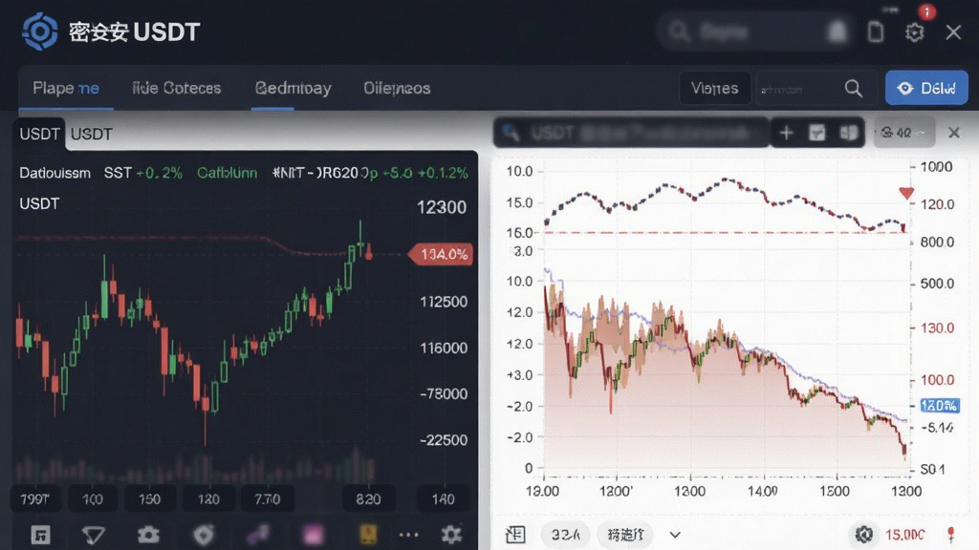Click the blue 120% label on the right axis
Viewport: 979px width, 550px height.
click(940, 405)
